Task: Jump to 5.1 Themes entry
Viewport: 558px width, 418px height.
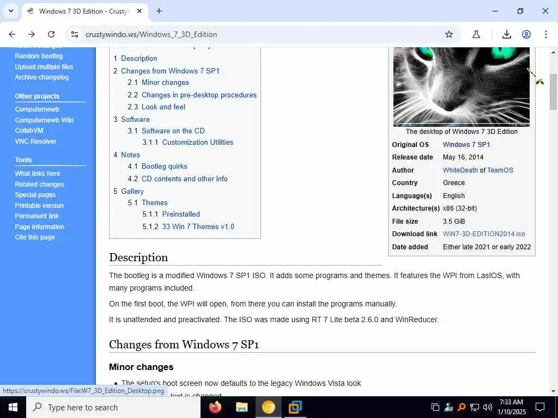Action: click(x=148, y=202)
